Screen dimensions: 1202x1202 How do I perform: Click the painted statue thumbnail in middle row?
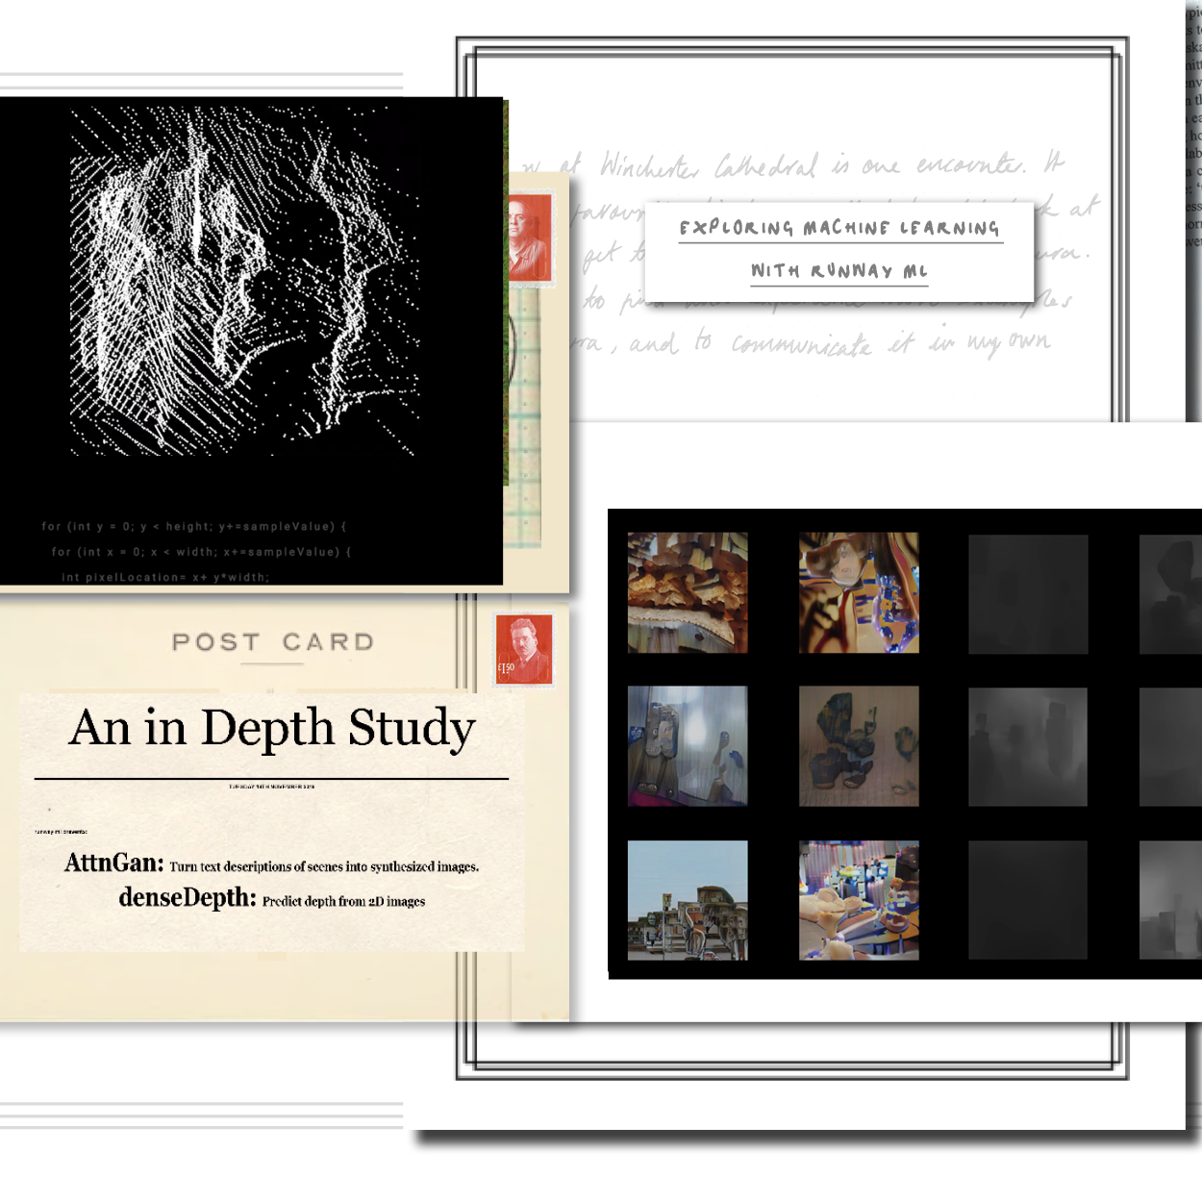point(688,745)
